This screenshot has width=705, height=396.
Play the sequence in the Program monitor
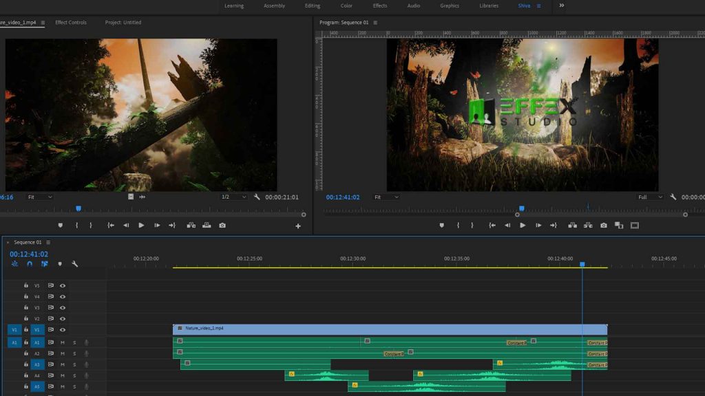(523, 225)
